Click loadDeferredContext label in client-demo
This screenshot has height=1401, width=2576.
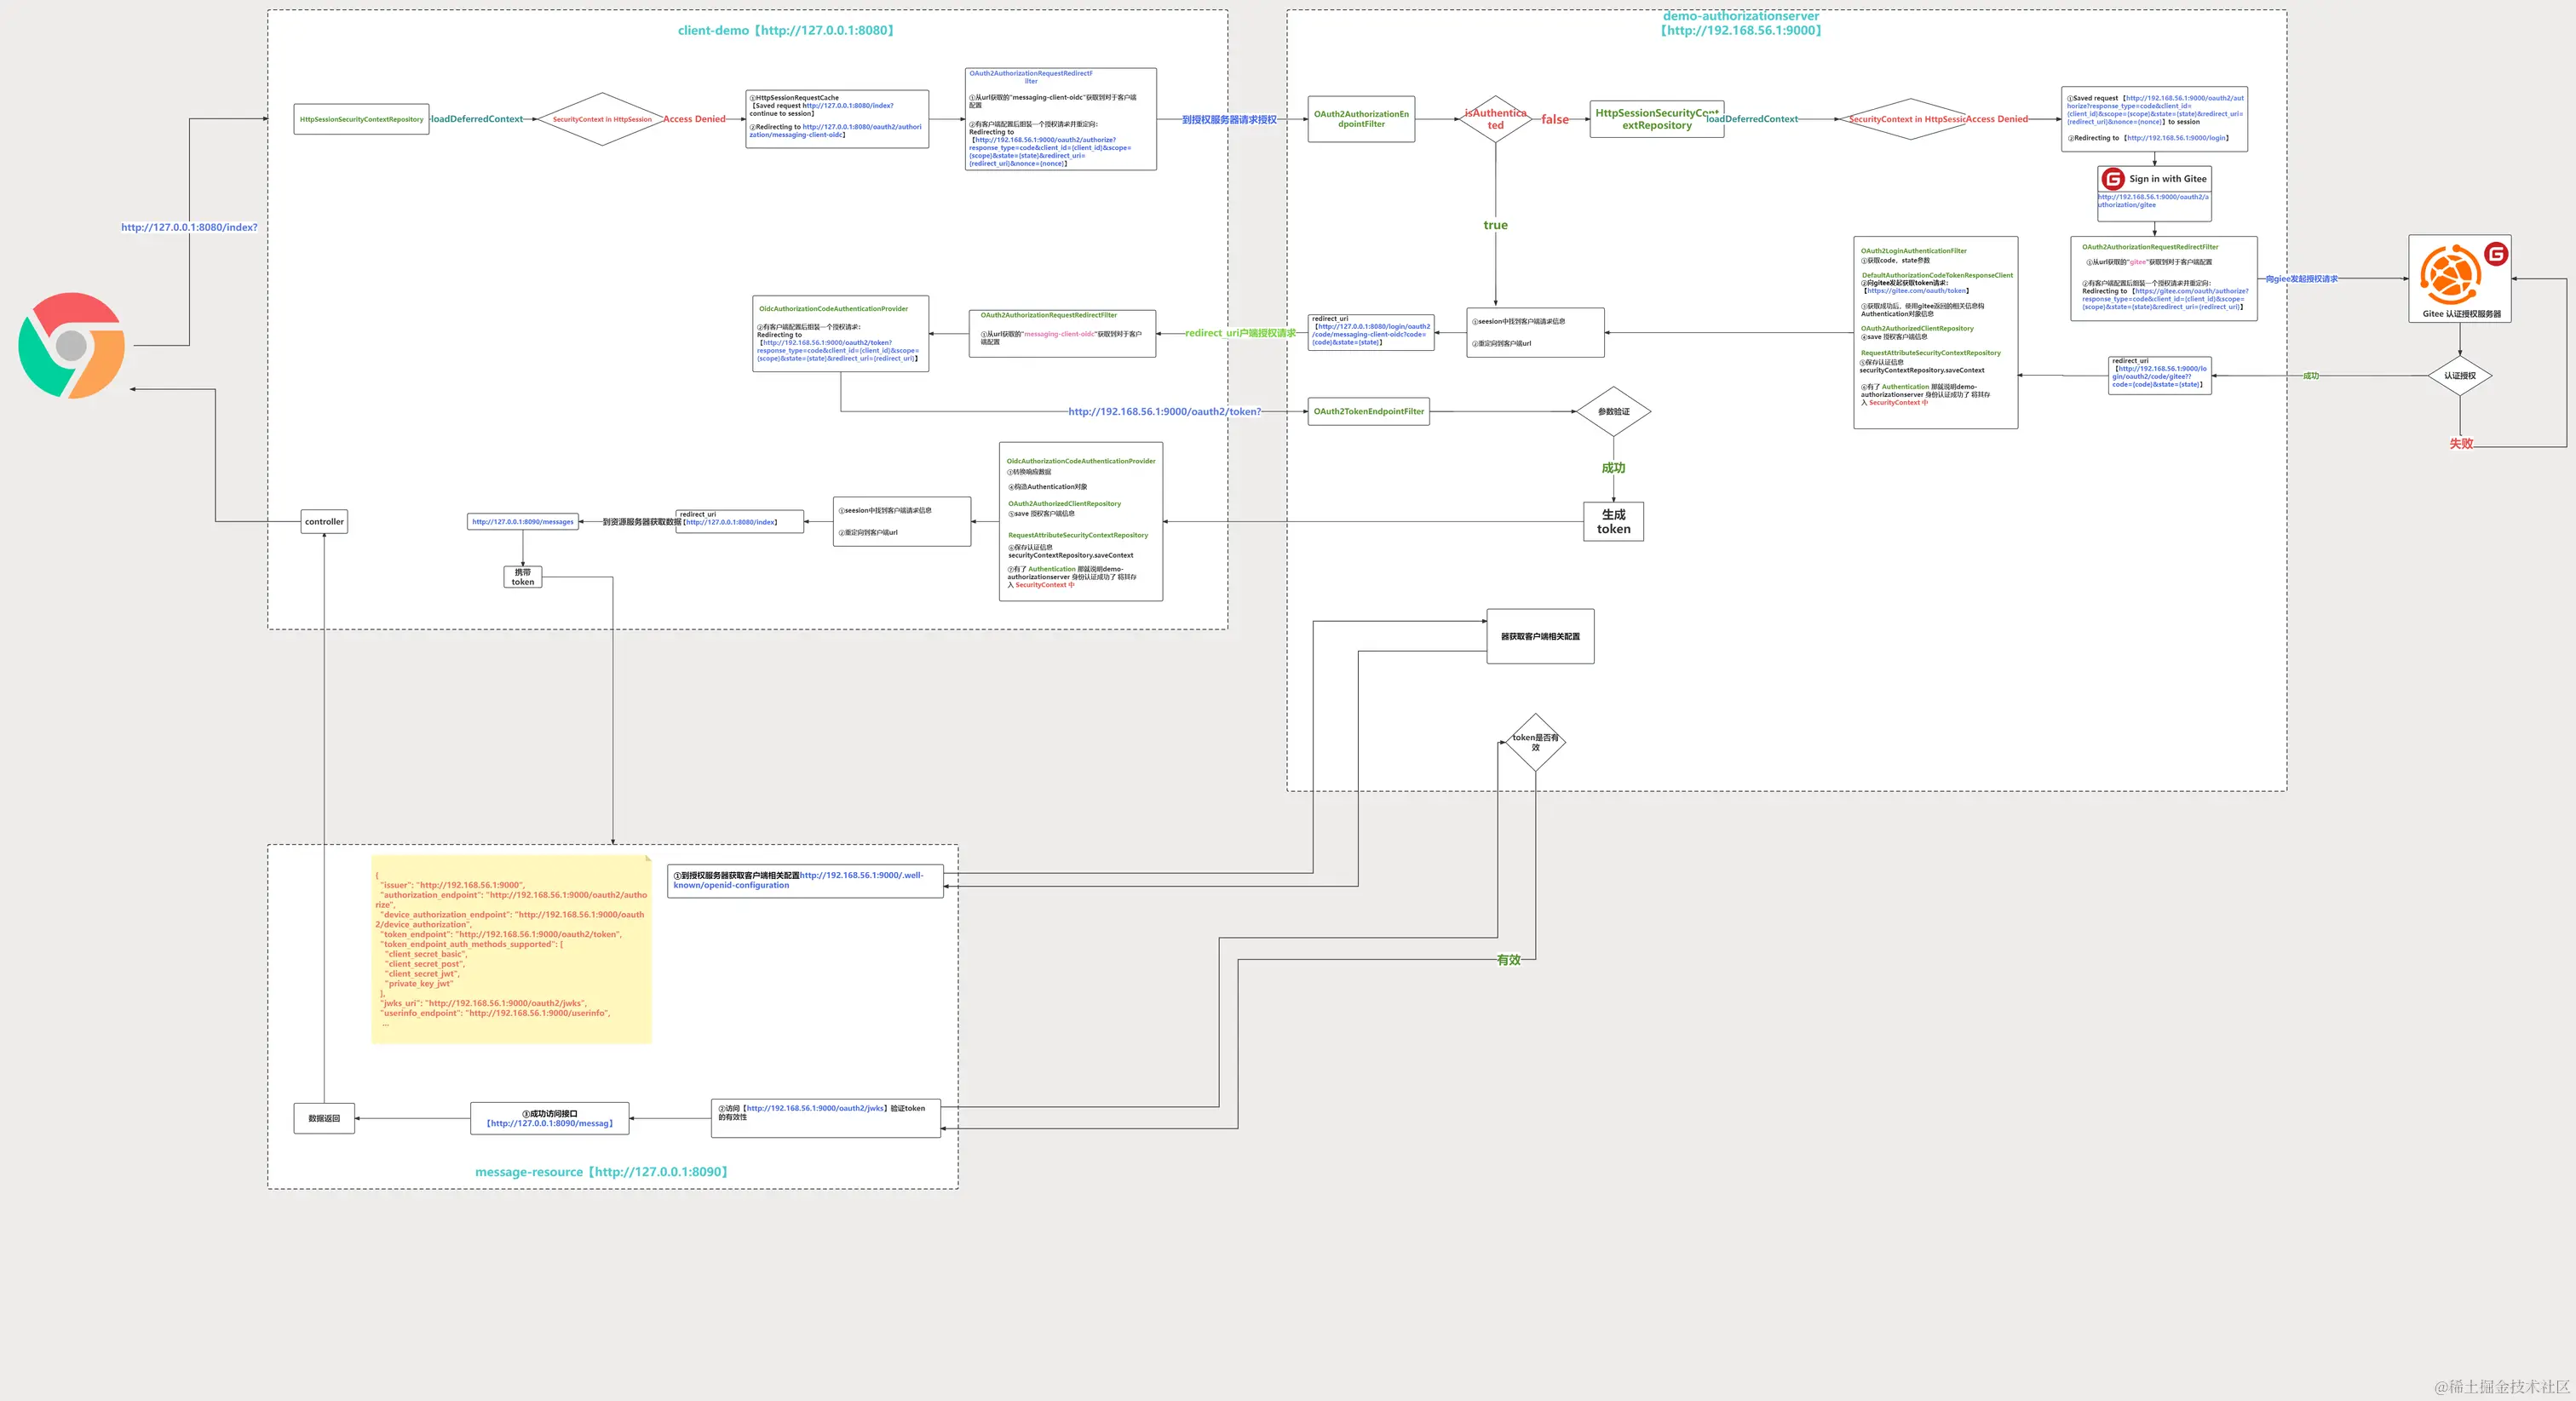tap(476, 119)
